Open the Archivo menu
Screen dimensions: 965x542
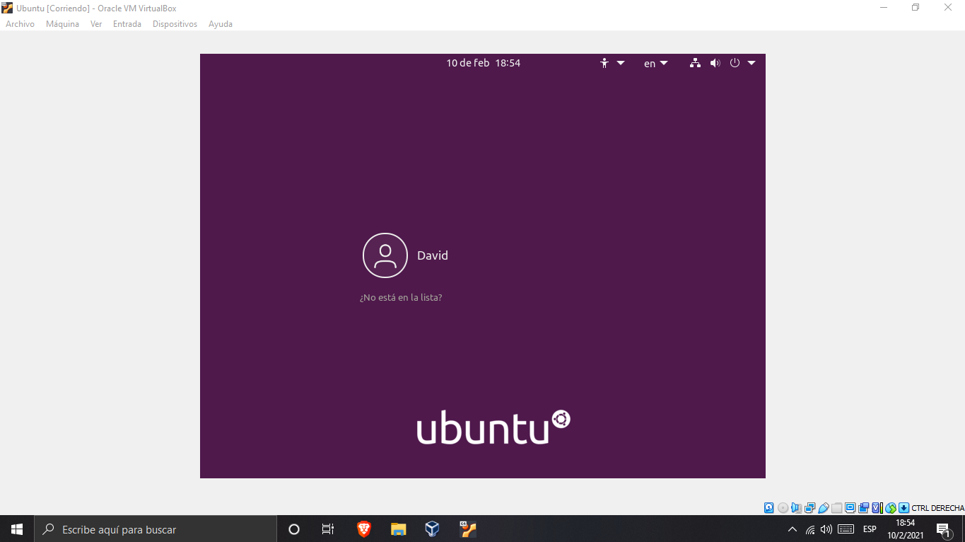(20, 24)
